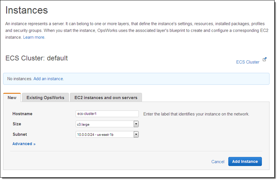
Task: Click the Instances page heading
Action: point(26,10)
